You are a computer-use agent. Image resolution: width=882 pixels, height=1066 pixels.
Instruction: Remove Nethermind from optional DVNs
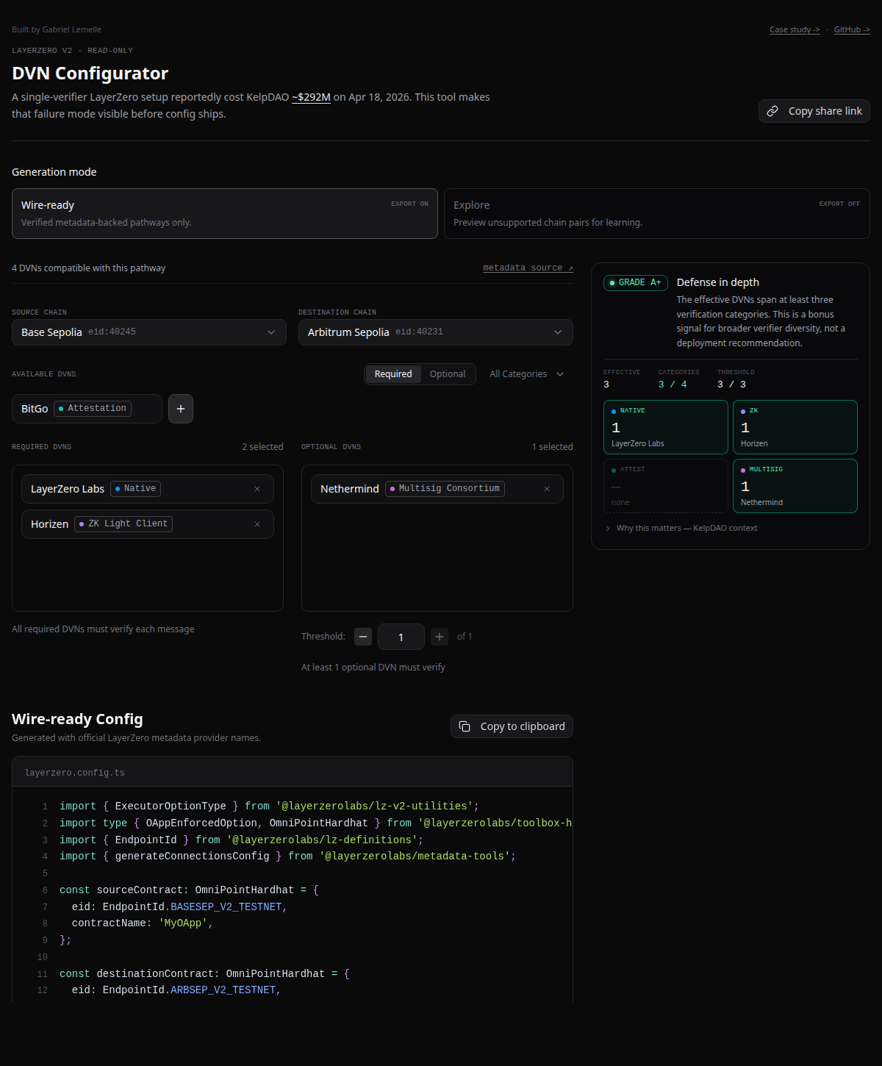[x=547, y=489]
